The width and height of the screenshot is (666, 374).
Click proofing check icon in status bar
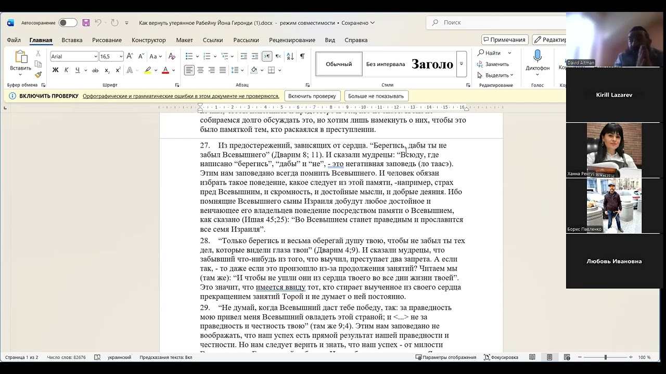point(97,357)
